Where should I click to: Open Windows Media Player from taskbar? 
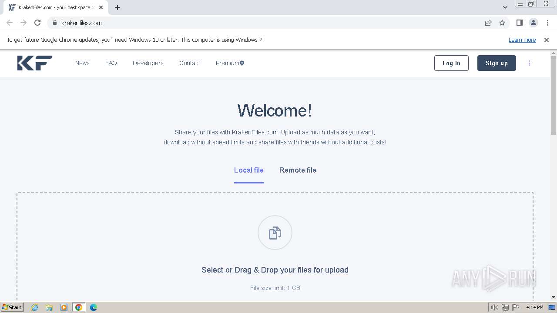64,307
